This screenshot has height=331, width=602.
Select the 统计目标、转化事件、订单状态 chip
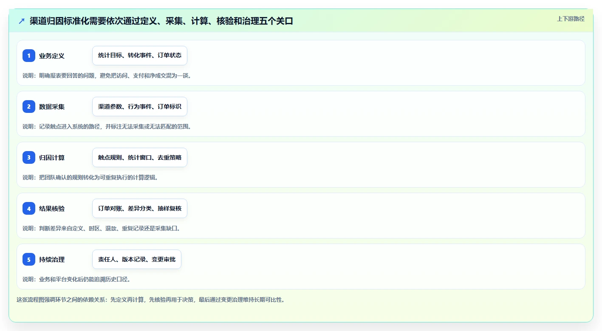[x=140, y=56]
